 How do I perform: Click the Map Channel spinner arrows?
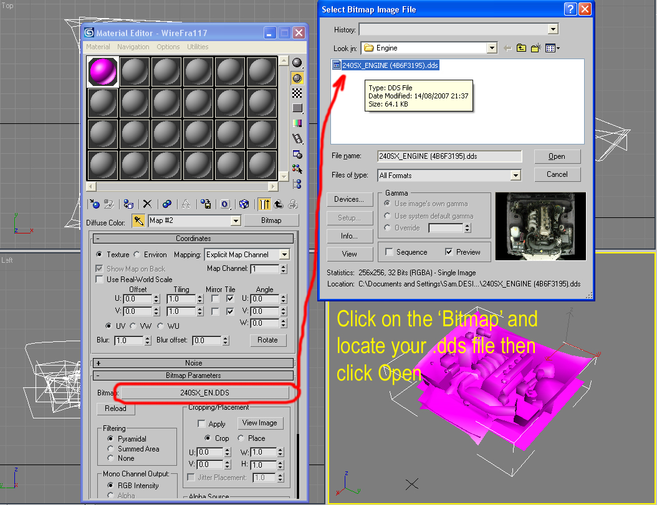pyautogui.click(x=284, y=269)
